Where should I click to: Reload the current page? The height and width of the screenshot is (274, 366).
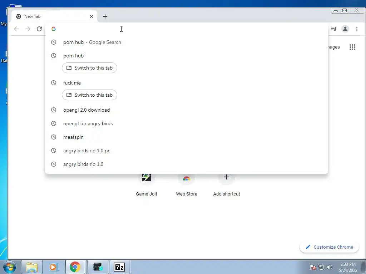click(39, 29)
